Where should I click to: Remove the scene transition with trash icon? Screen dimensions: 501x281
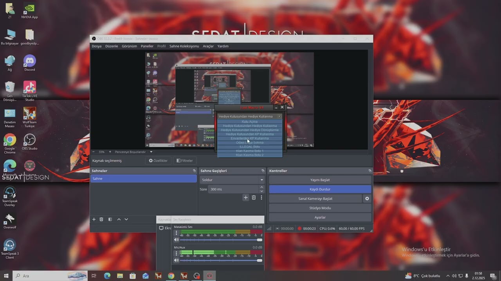[x=254, y=197]
